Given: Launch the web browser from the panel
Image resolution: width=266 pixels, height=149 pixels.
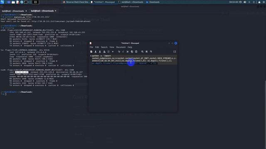Looking at the screenshot, I should (22, 2).
